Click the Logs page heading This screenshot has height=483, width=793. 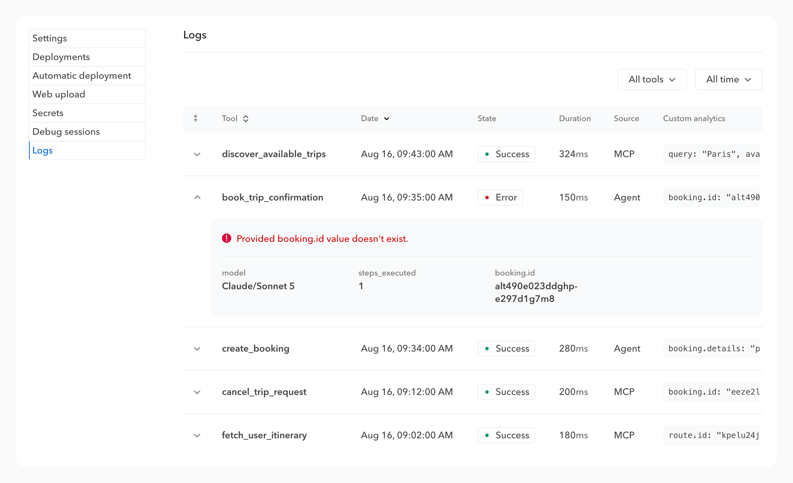click(195, 35)
